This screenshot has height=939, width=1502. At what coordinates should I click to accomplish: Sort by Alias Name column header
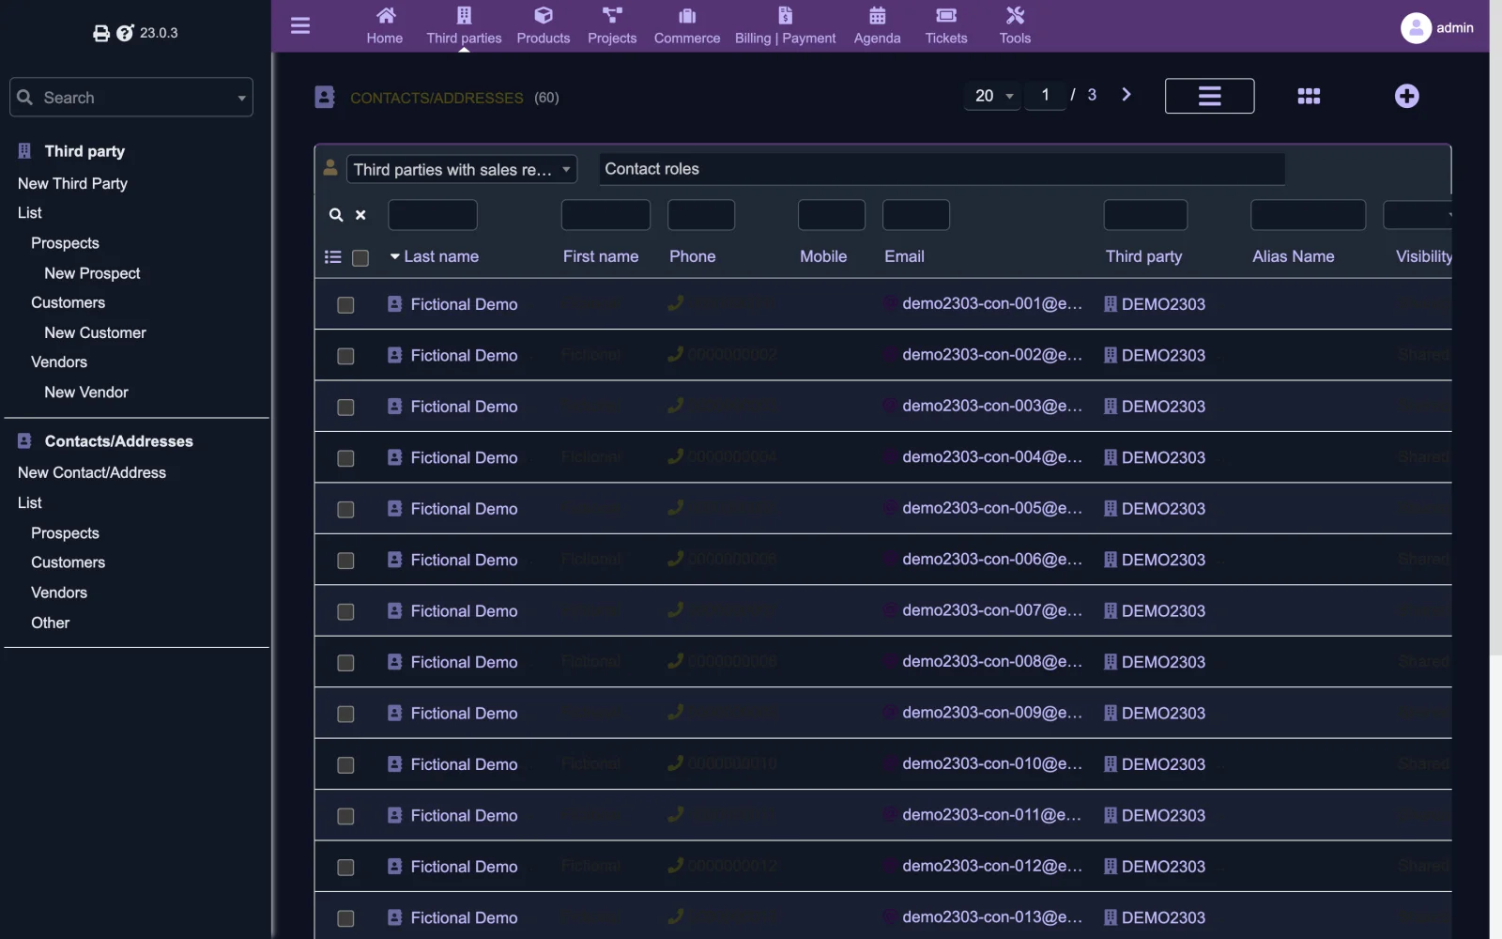tap(1293, 256)
